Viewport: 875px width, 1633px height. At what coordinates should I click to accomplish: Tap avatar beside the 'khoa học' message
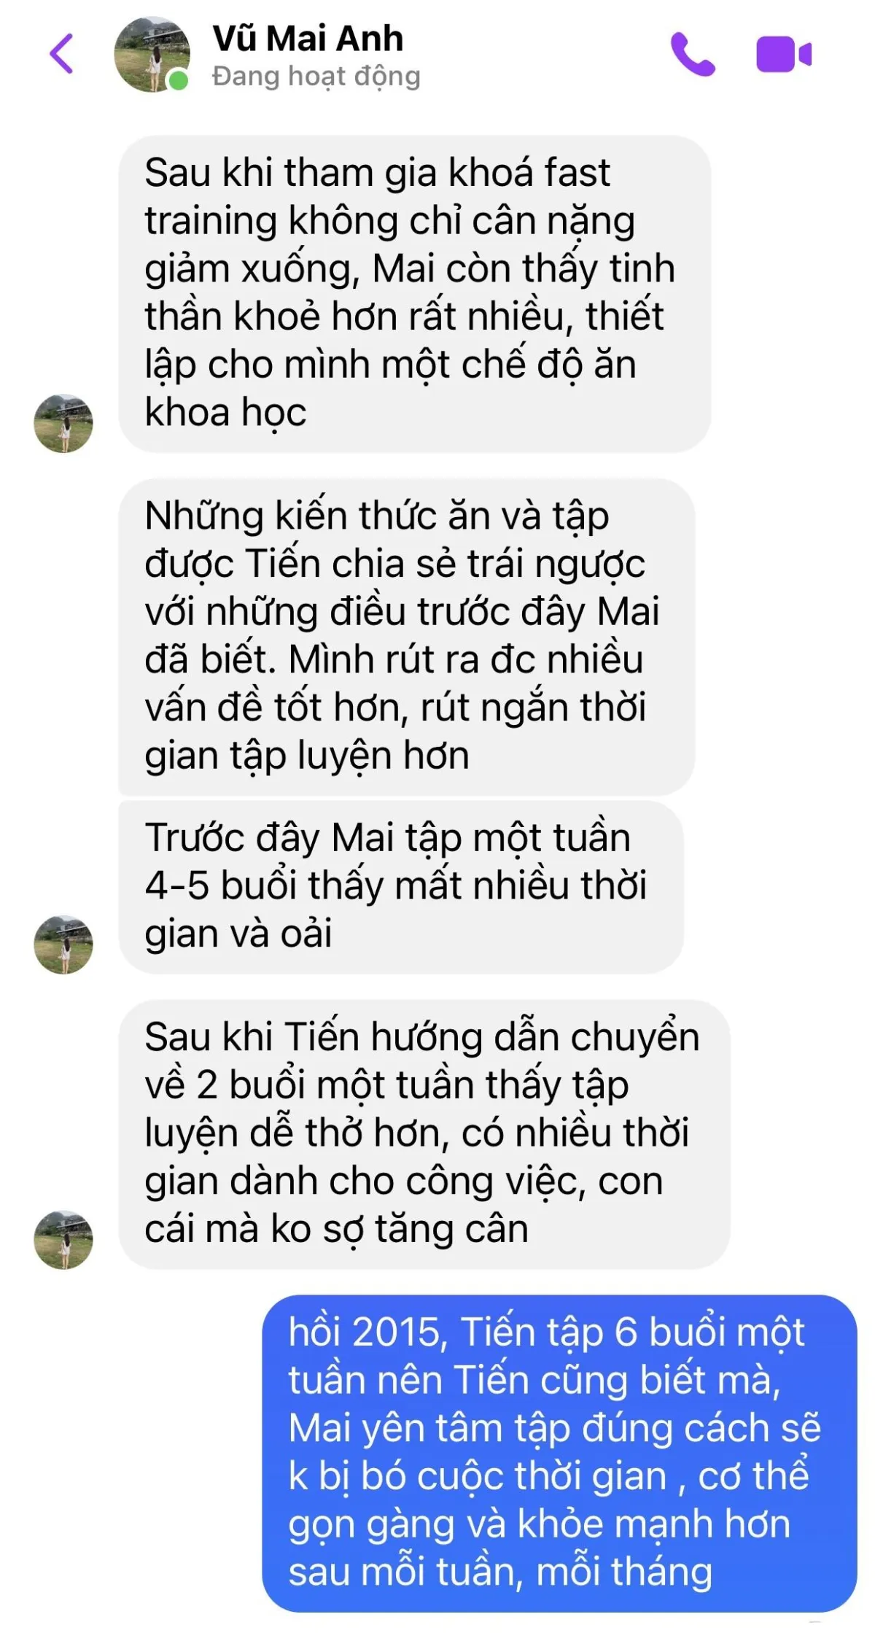[x=63, y=424]
